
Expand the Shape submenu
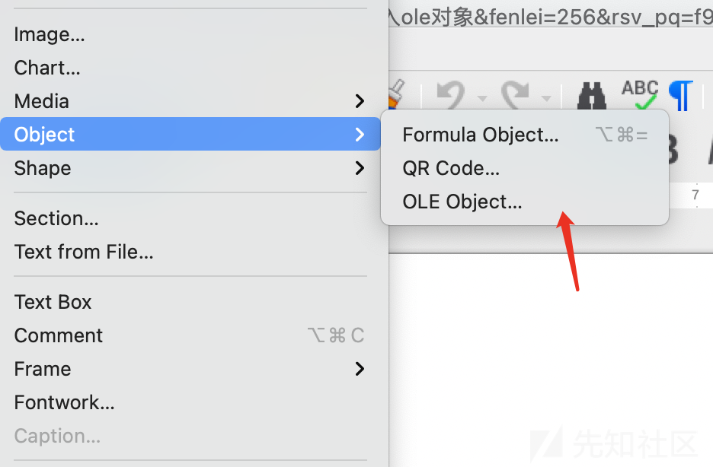[x=190, y=168]
